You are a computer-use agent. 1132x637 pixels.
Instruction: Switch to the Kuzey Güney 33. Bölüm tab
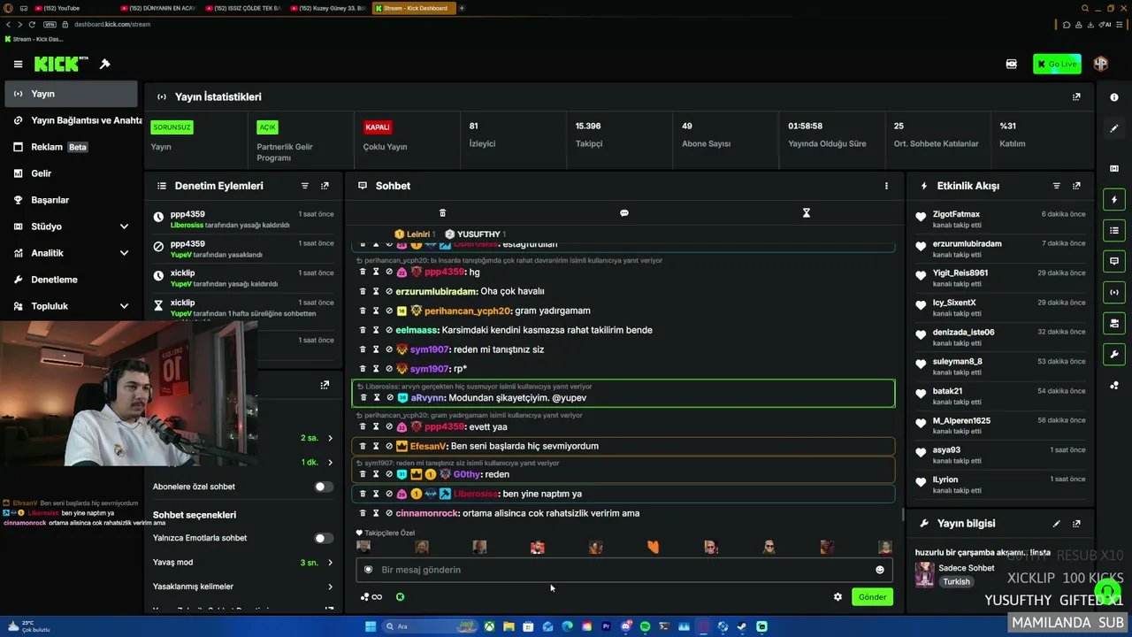329,8
